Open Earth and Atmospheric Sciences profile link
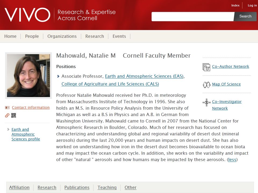 click(x=26, y=134)
